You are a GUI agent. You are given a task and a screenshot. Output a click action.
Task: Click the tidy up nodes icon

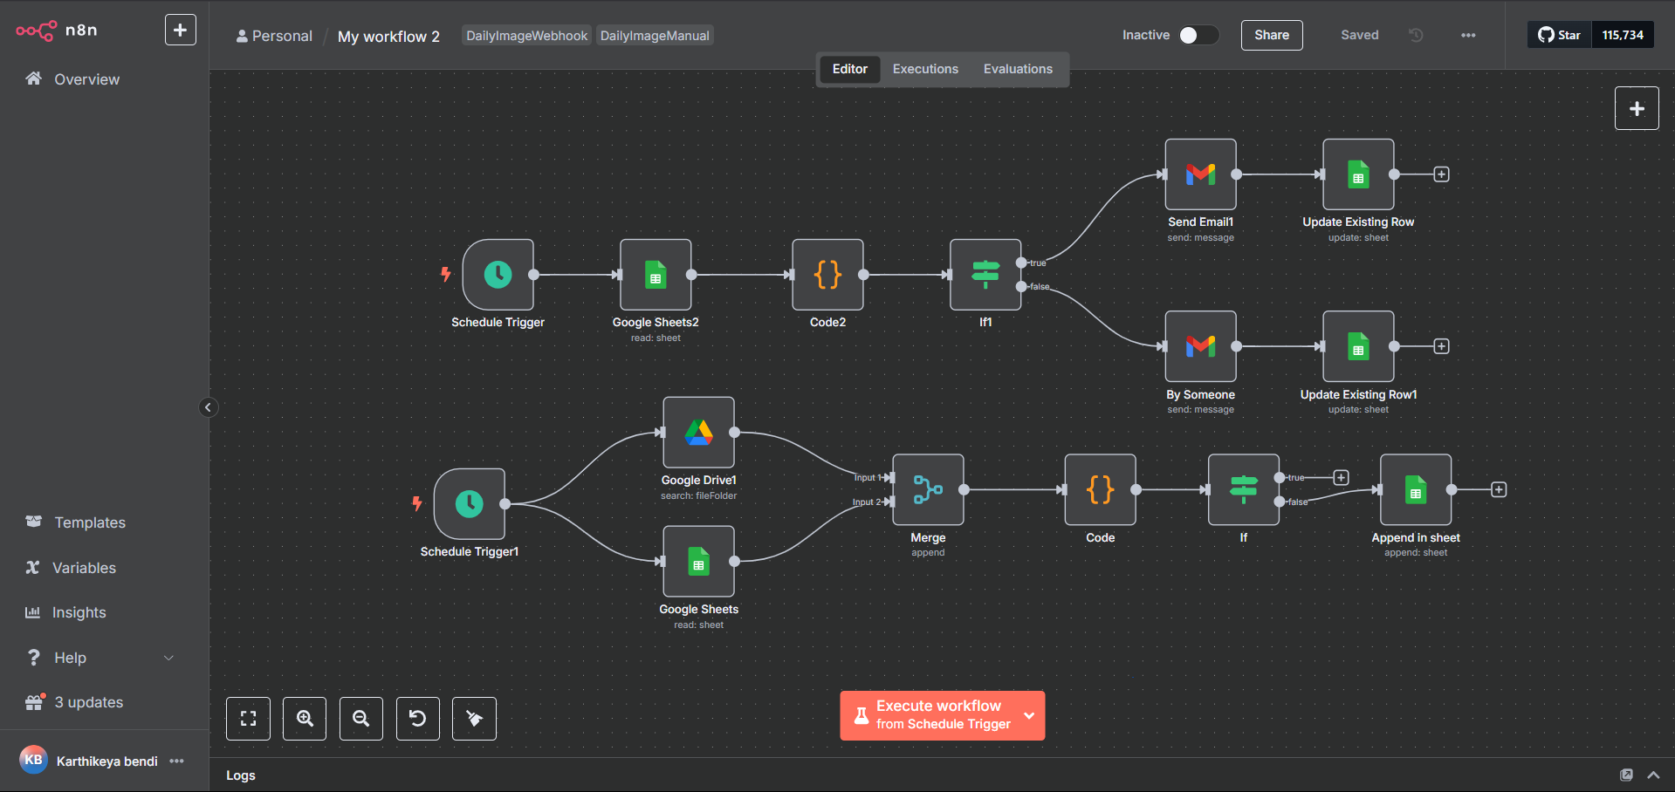coord(474,719)
